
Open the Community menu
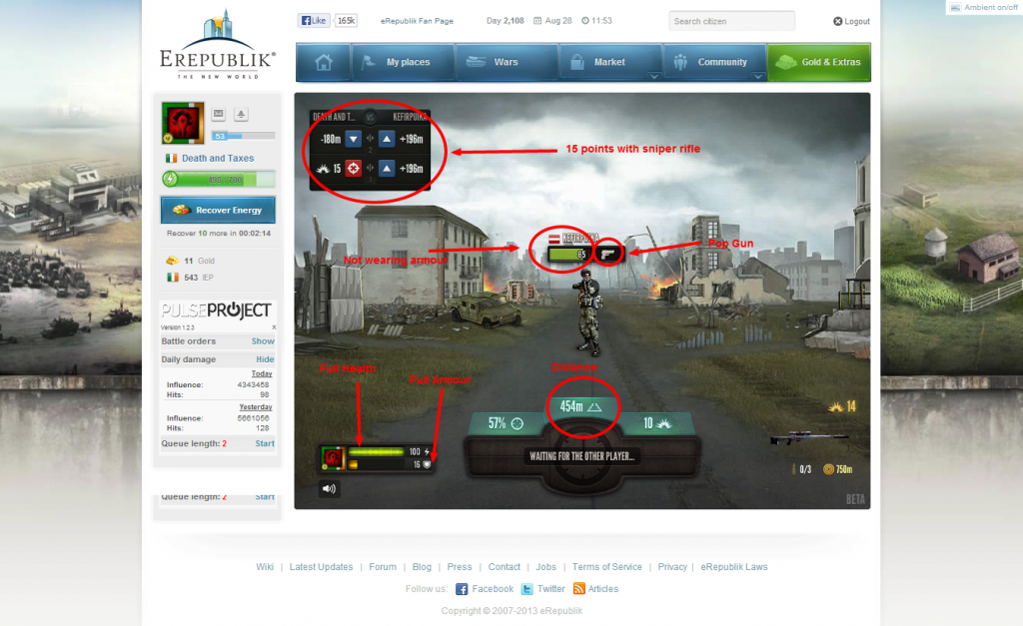tap(714, 62)
